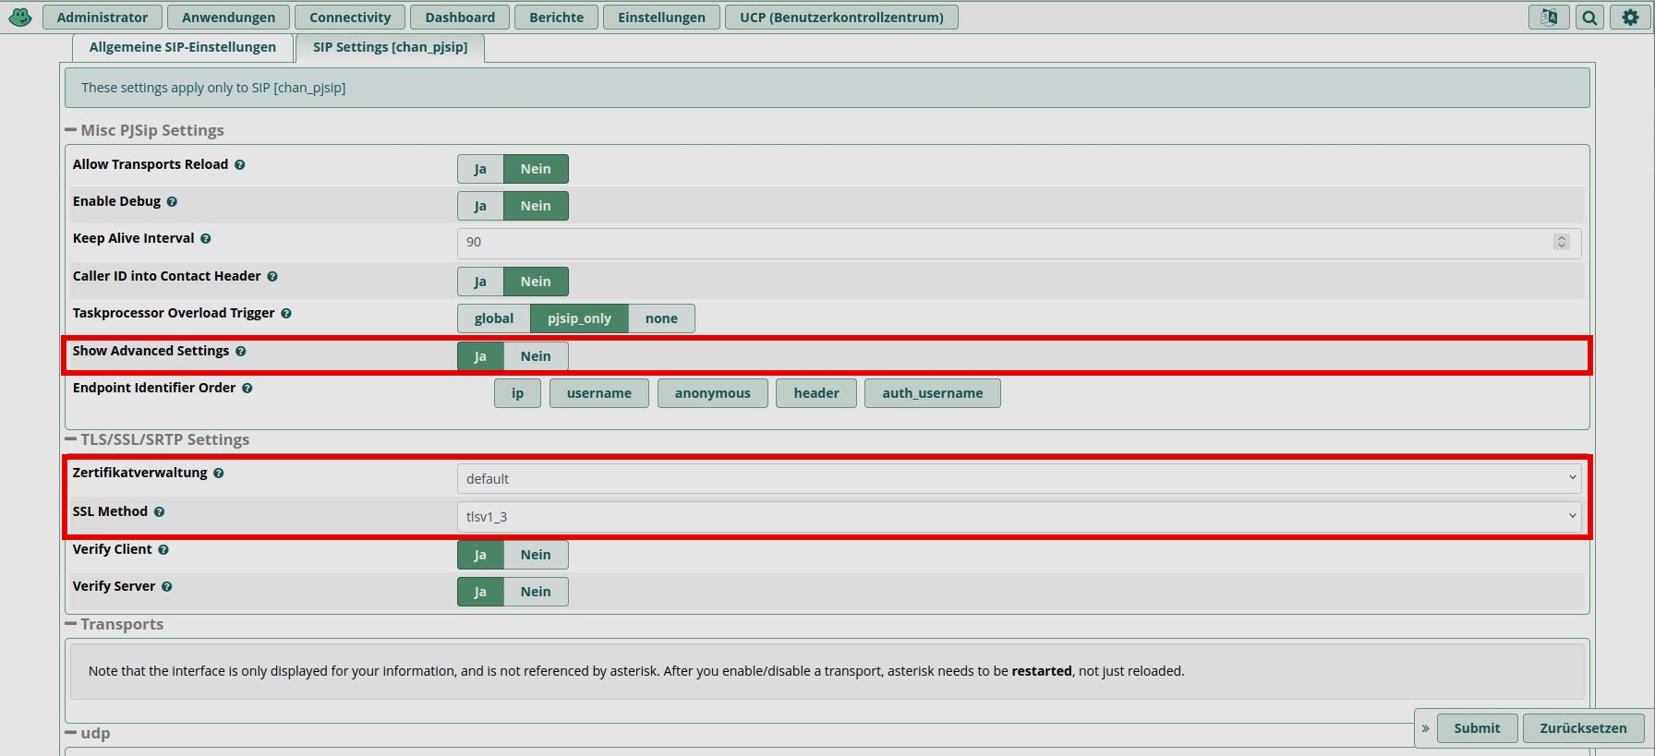Show help for Allow Transports Reload

[240, 165]
